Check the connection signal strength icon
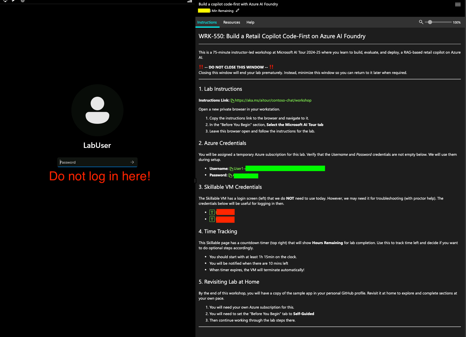 (190, 1)
